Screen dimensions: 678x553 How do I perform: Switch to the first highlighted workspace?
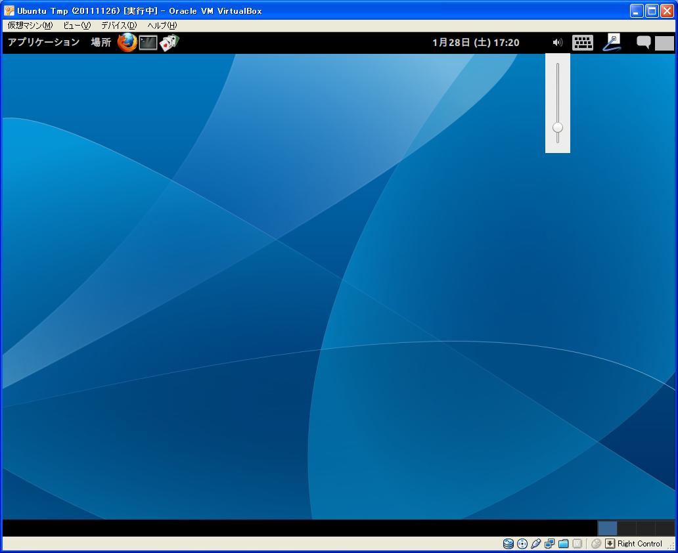[607, 528]
